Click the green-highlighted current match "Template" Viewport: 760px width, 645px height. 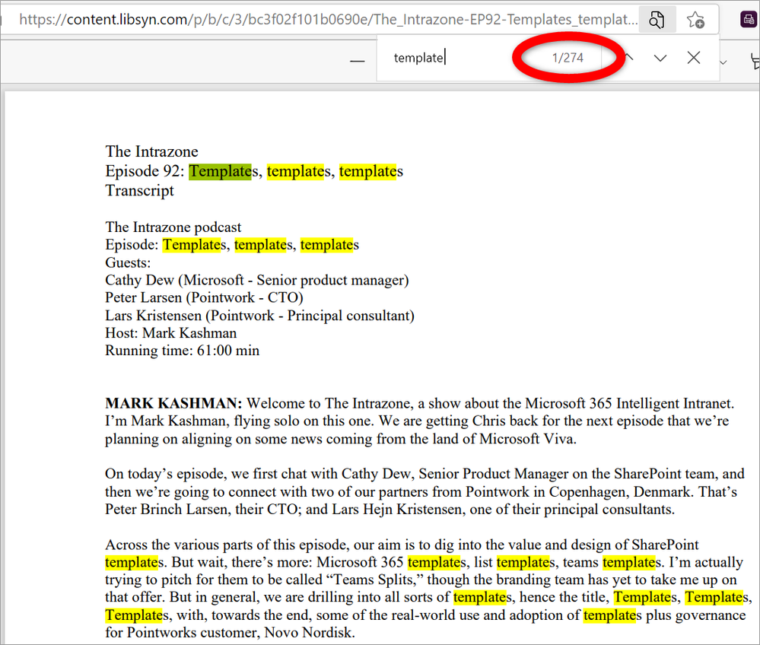point(220,171)
